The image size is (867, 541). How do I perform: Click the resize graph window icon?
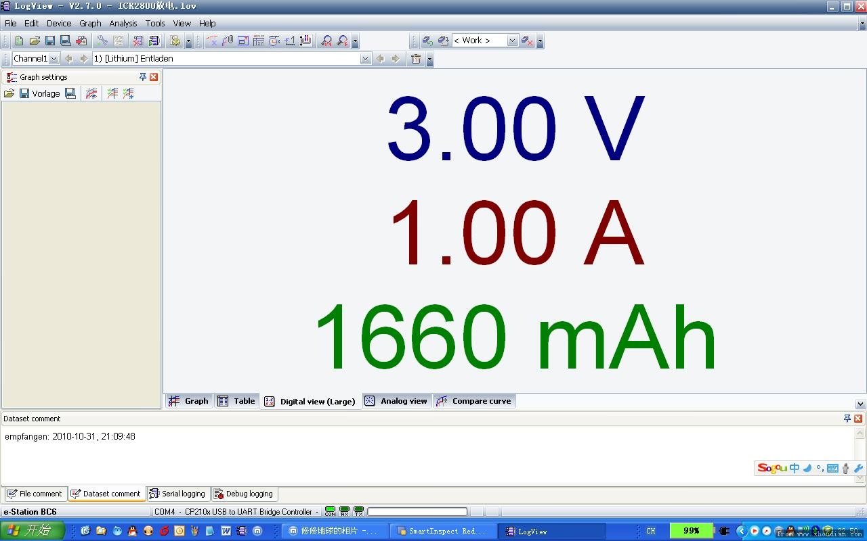pyautogui.click(x=243, y=41)
